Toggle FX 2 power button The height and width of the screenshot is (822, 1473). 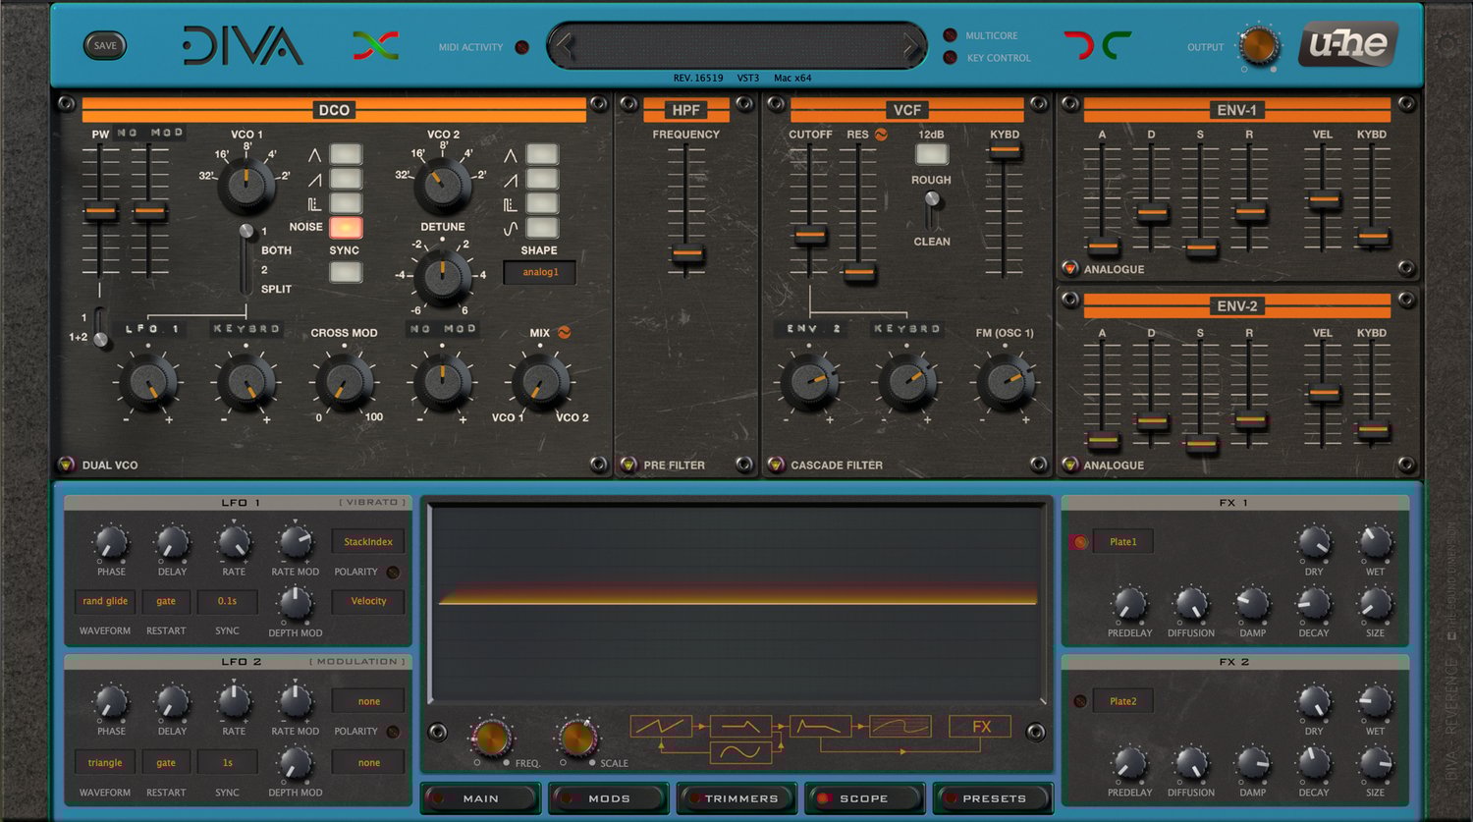pos(1079,701)
